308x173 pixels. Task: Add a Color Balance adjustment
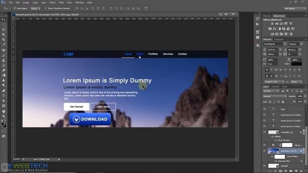click(274, 29)
